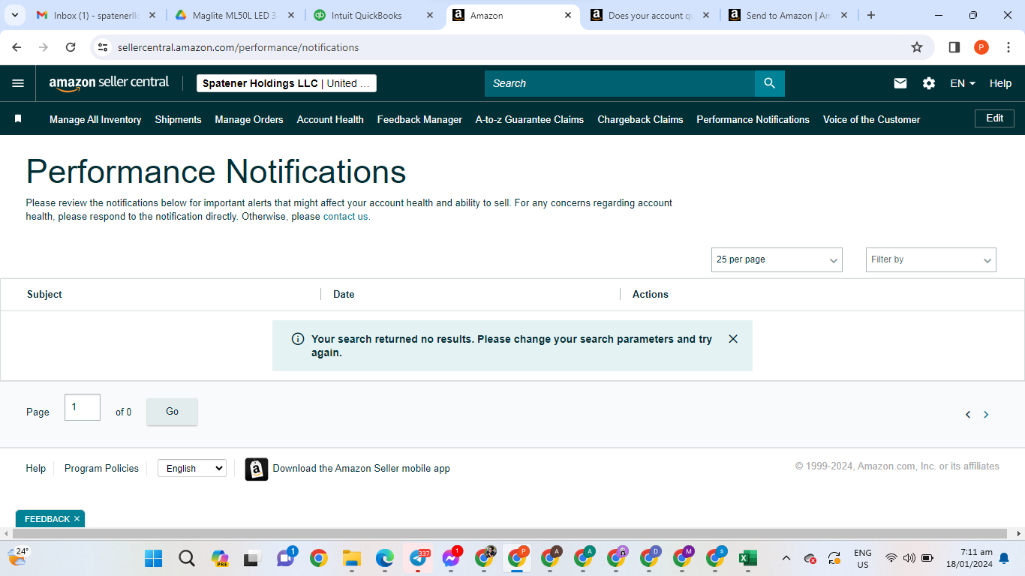Go to previous page of notifications
The height and width of the screenshot is (576, 1025).
pyautogui.click(x=968, y=415)
